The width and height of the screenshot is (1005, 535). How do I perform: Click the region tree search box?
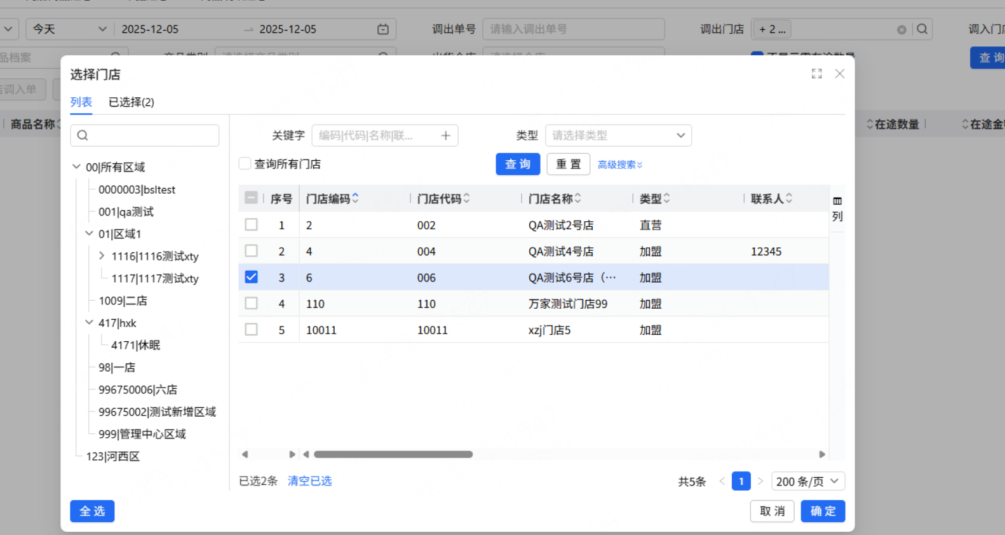(x=145, y=135)
